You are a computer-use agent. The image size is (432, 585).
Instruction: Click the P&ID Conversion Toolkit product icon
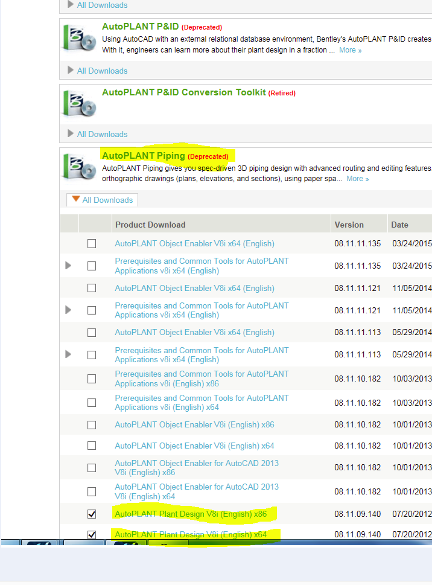80,104
